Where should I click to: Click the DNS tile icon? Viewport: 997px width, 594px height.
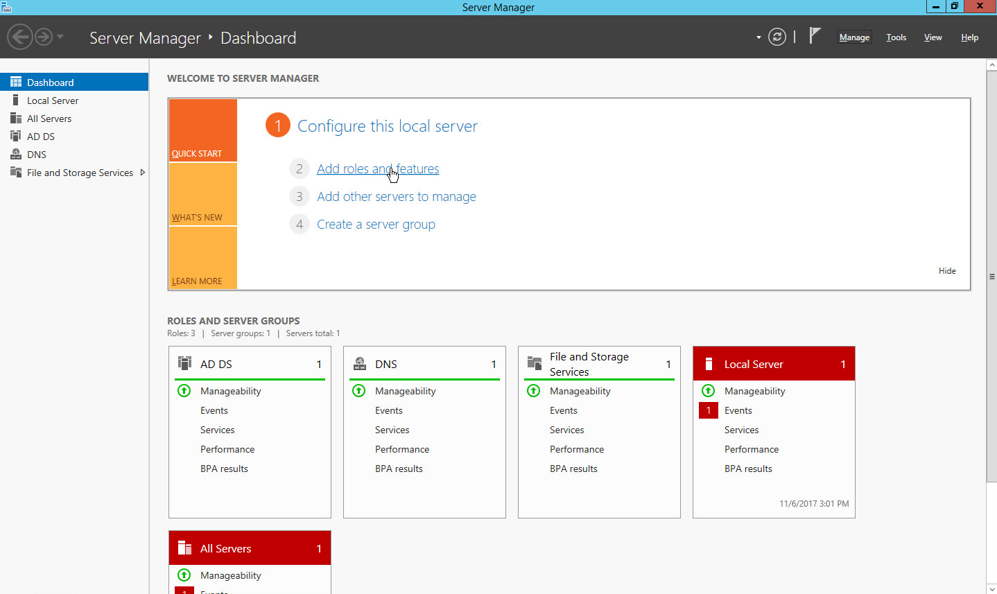pos(359,364)
